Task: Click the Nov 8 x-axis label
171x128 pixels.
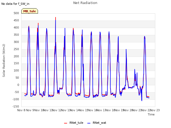Action: [21, 110]
